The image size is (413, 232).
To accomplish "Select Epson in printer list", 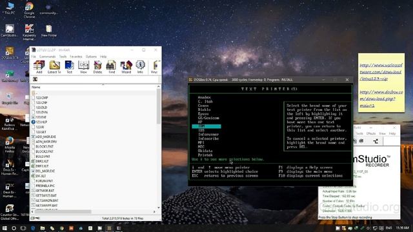I will click(x=203, y=114).
